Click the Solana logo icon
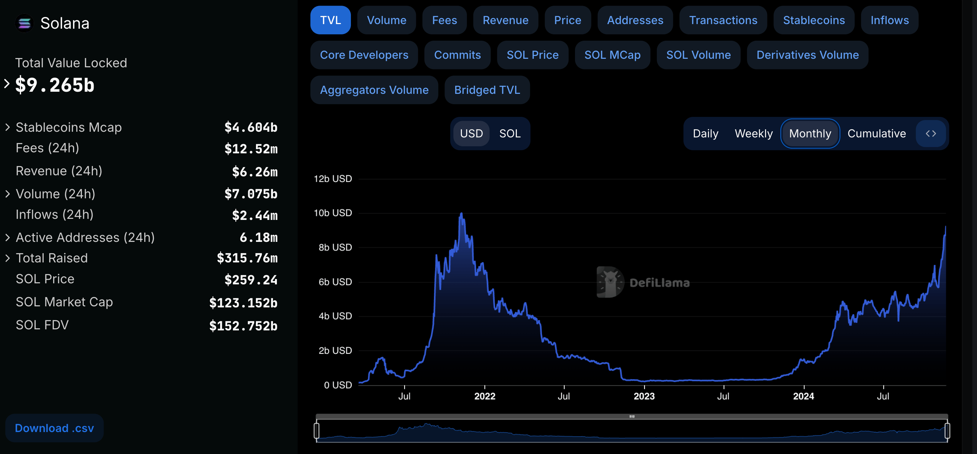 24,23
